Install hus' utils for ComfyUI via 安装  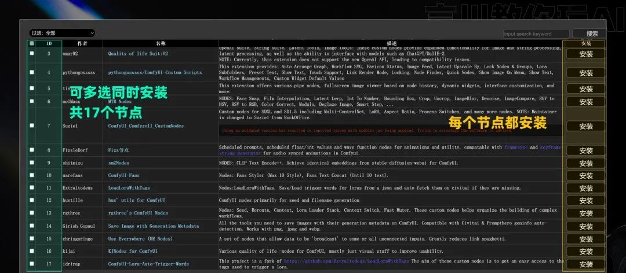(585, 201)
